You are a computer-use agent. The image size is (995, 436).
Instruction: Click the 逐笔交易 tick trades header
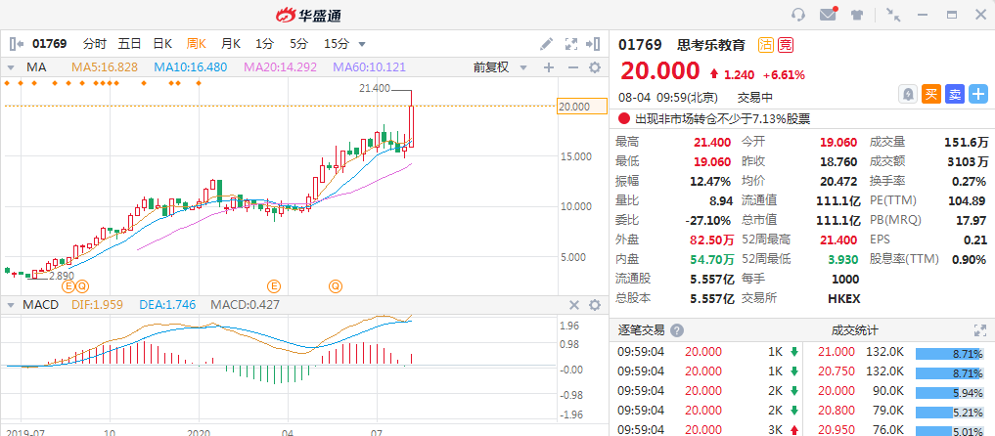[x=641, y=330]
